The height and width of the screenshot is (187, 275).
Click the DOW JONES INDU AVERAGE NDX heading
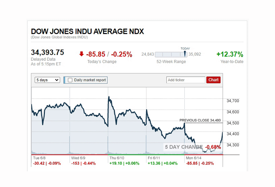point(87,32)
